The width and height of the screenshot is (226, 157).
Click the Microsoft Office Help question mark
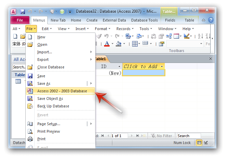click(x=211, y=20)
